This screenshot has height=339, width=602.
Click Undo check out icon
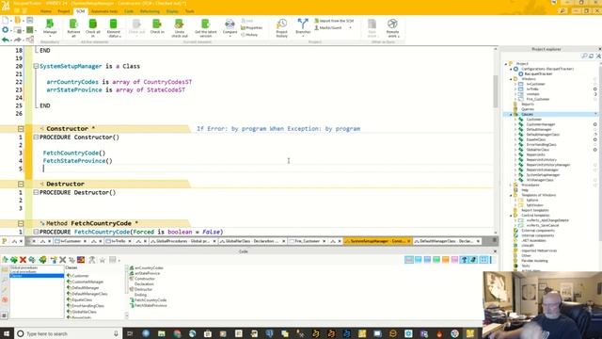click(x=180, y=27)
